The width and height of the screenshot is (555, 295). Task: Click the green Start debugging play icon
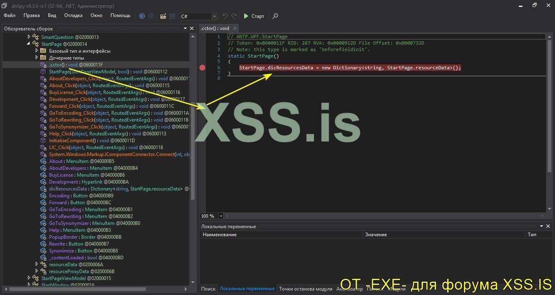[246, 16]
